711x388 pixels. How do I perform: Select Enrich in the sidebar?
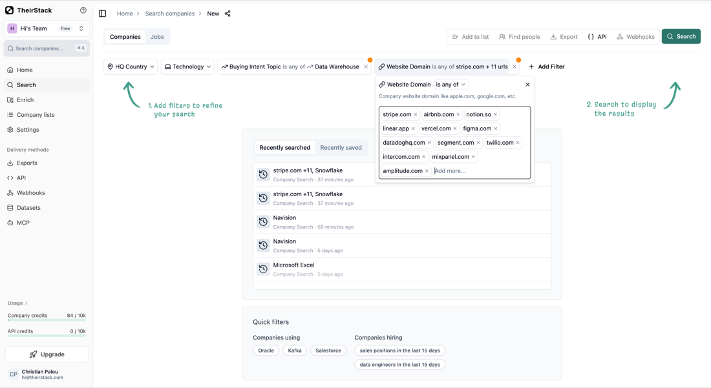(47, 99)
